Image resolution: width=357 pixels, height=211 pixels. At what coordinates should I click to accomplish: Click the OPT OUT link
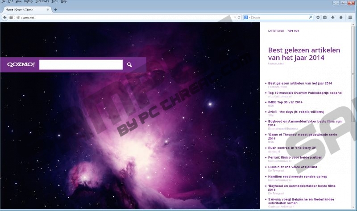coord(293,31)
